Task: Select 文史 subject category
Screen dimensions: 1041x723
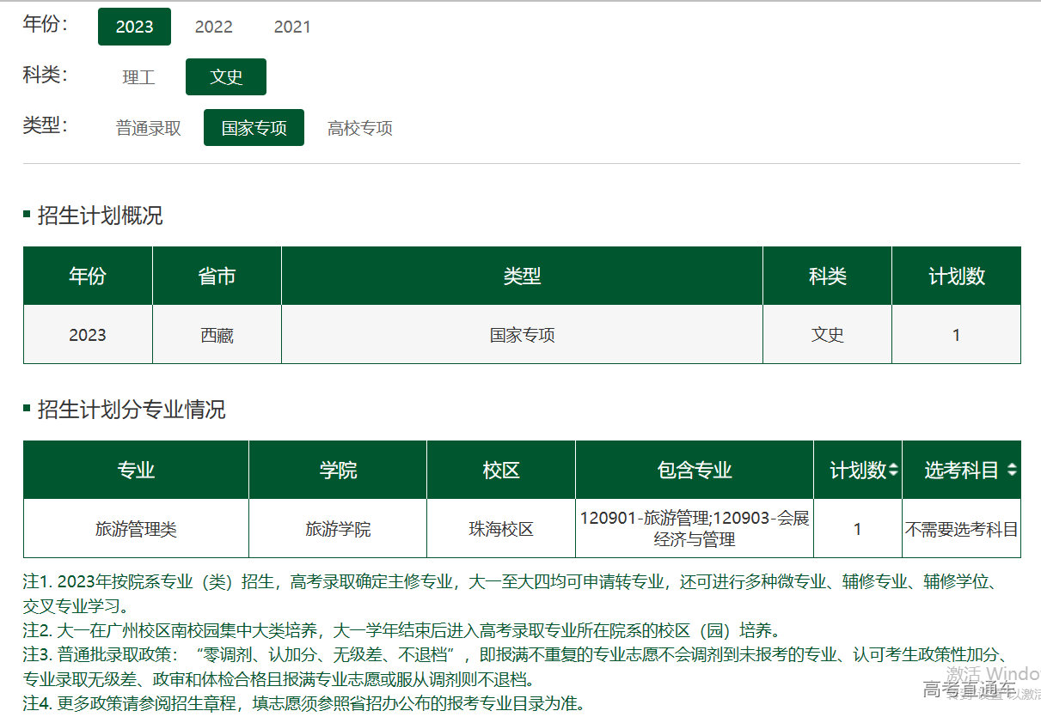Action: pyautogui.click(x=226, y=77)
